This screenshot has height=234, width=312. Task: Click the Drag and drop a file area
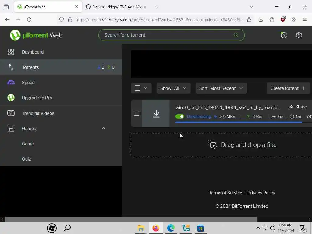point(221,145)
